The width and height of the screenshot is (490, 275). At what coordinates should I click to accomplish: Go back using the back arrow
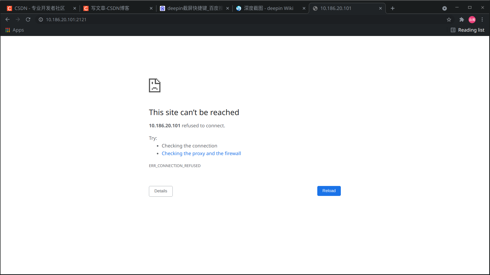(7, 19)
